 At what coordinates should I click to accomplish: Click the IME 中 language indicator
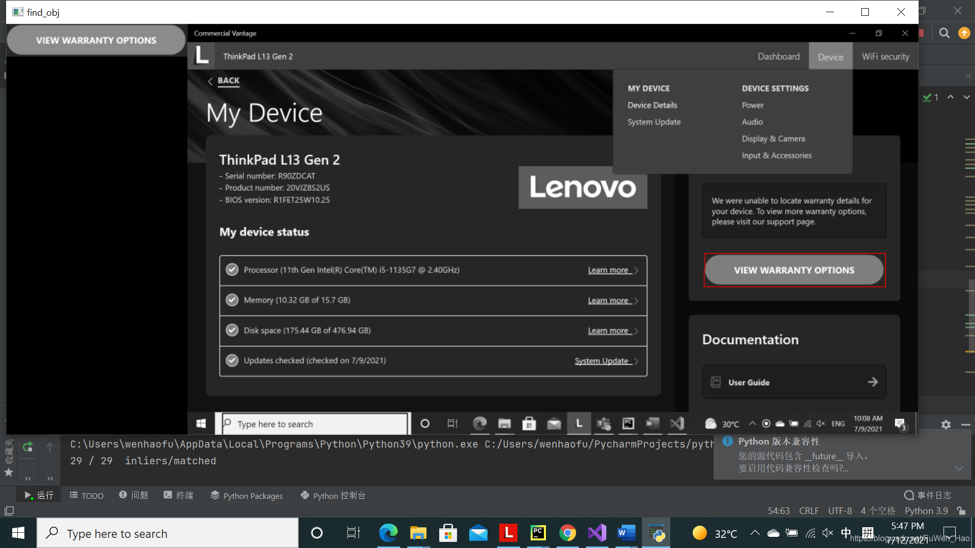pyautogui.click(x=846, y=533)
